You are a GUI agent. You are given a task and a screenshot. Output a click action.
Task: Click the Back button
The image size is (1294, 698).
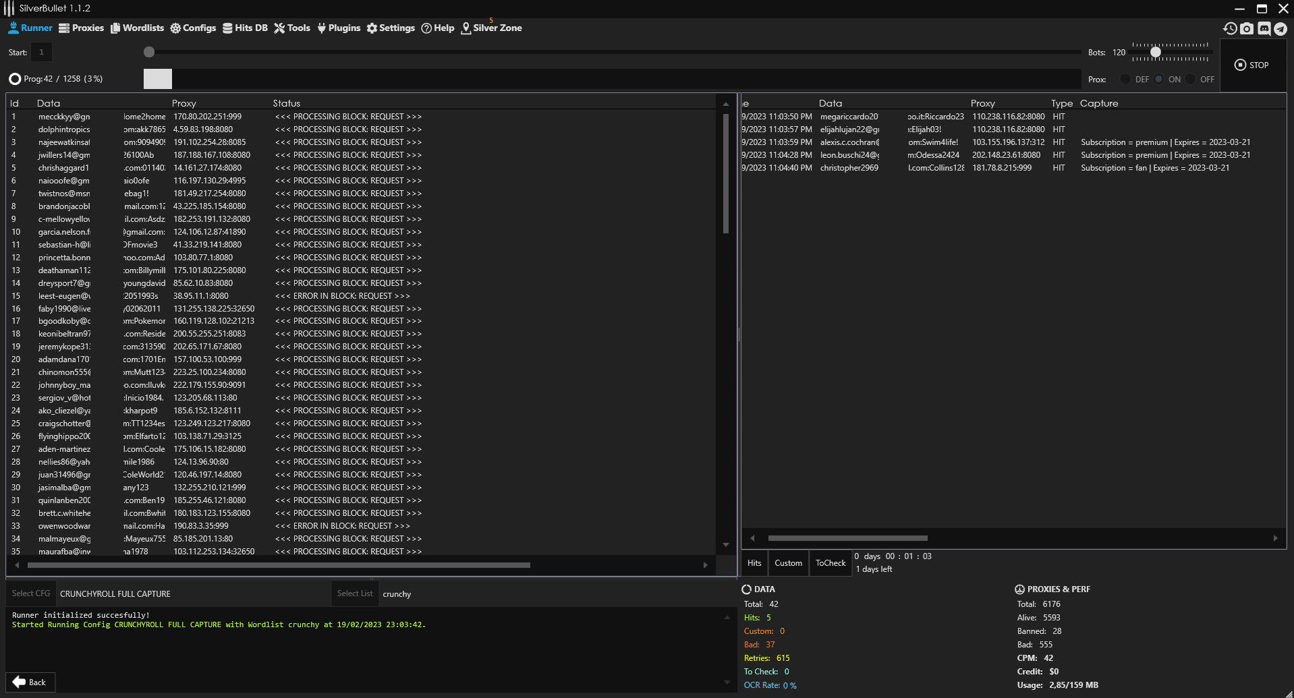pyautogui.click(x=30, y=682)
